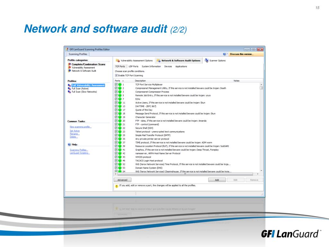The width and height of the screenshot is (329, 247).
Task: Click the Network & Software Audit Options icon
Action: coord(158,60)
